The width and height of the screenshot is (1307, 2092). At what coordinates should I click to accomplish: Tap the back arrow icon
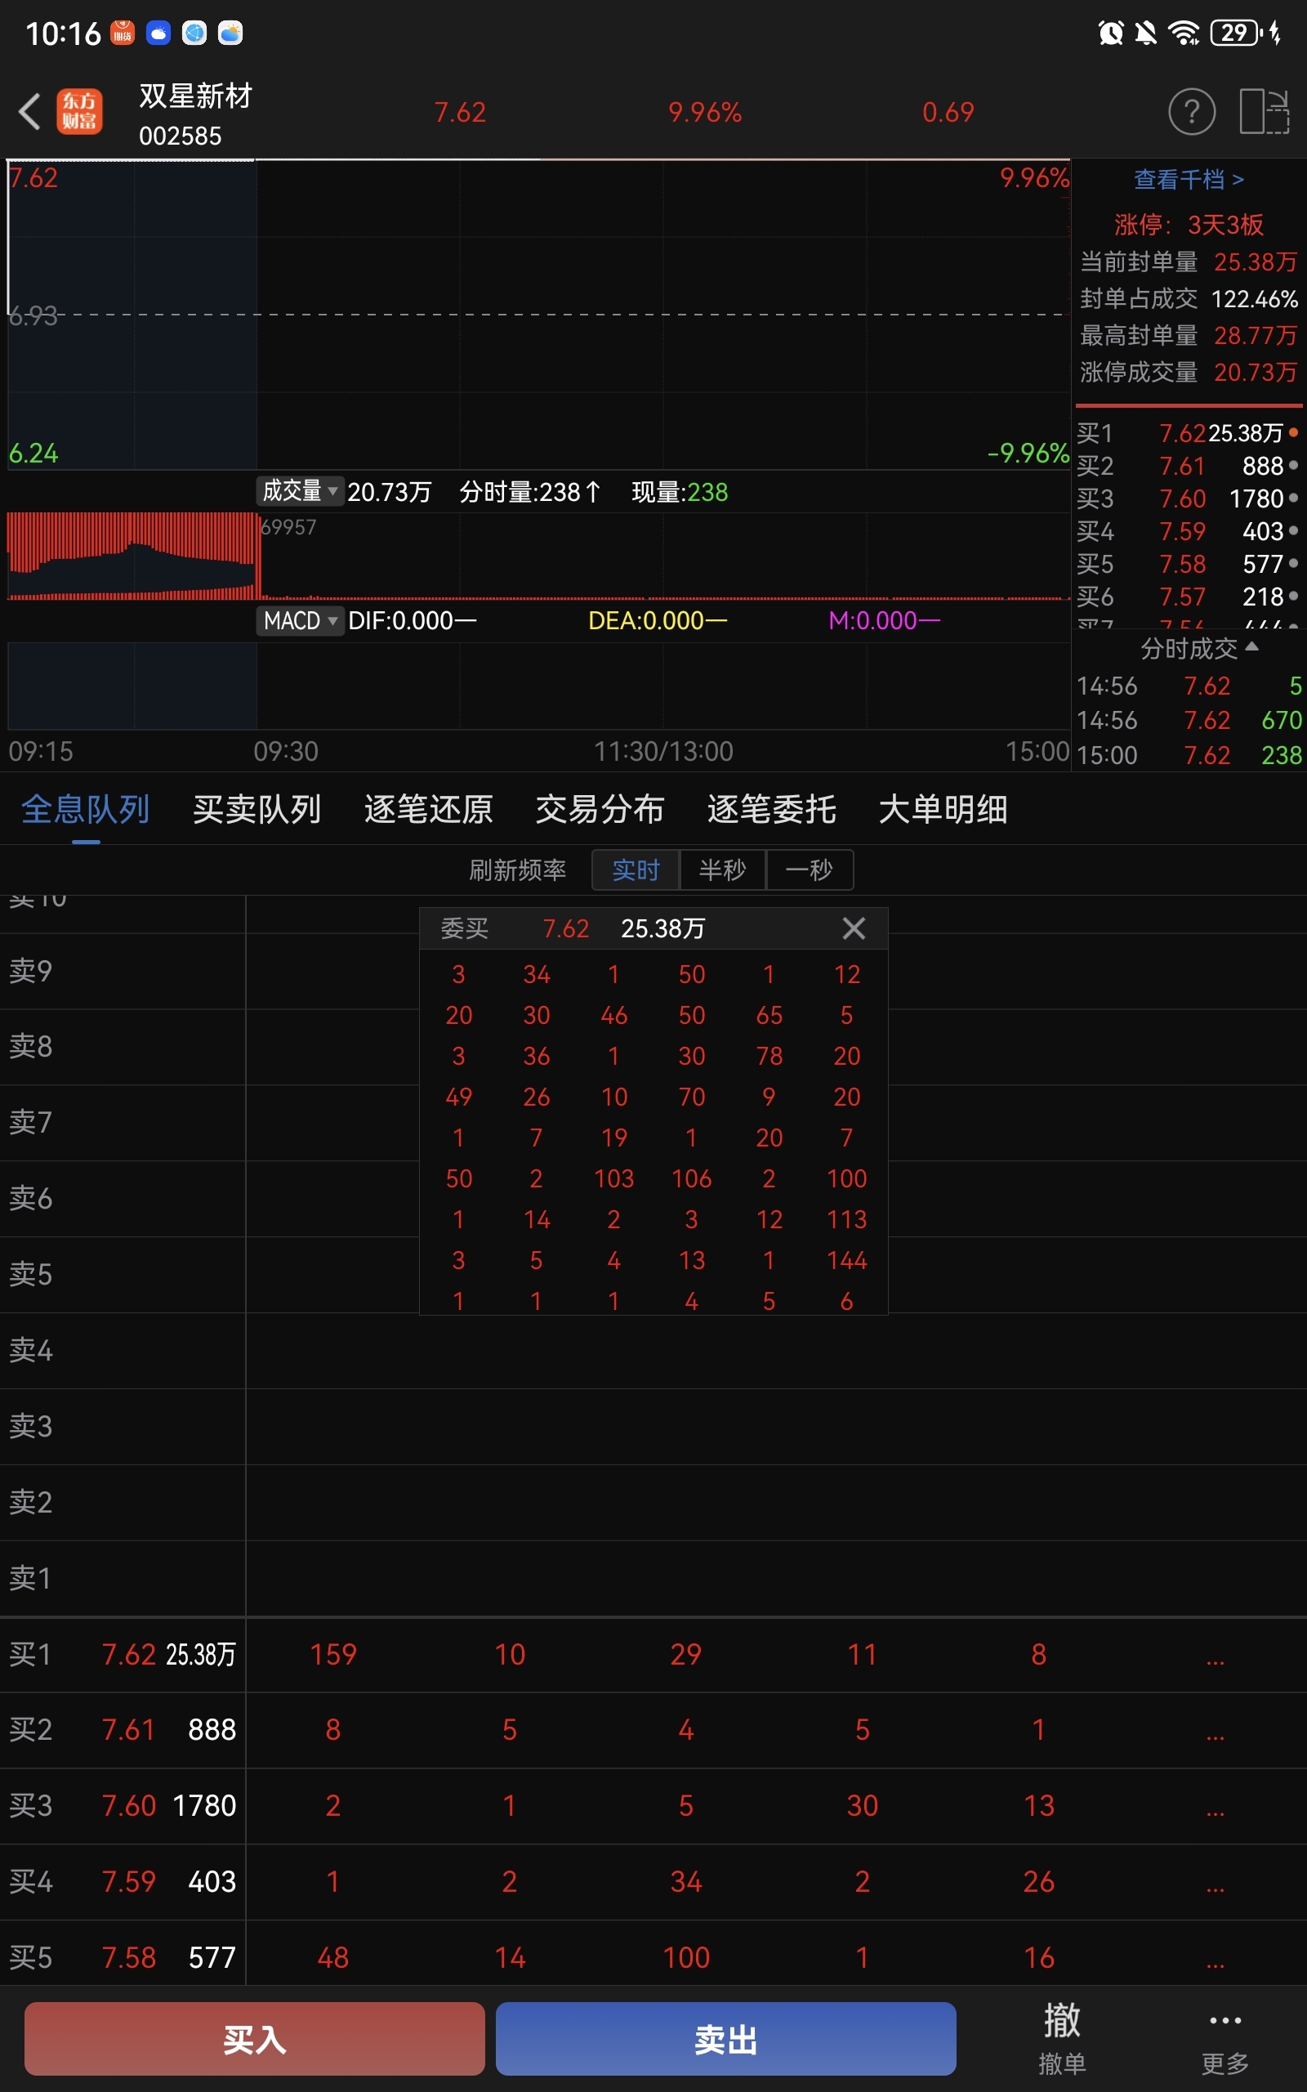pos(30,111)
